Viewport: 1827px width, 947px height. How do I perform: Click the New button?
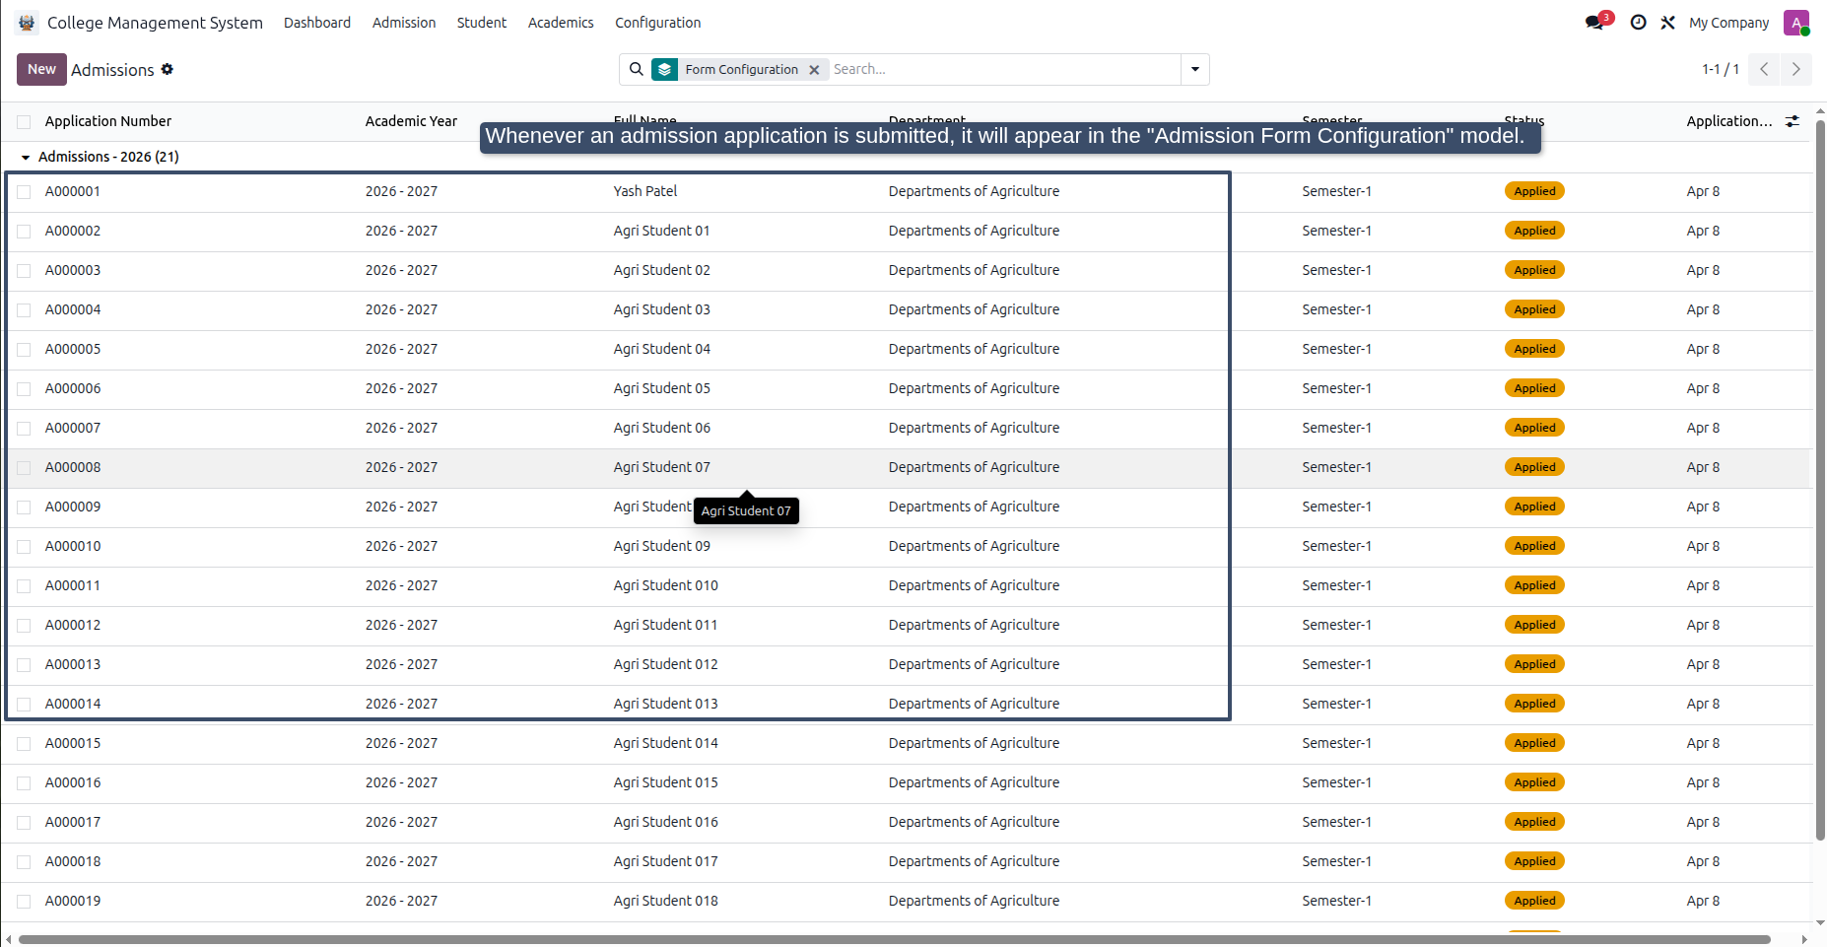[x=41, y=69]
